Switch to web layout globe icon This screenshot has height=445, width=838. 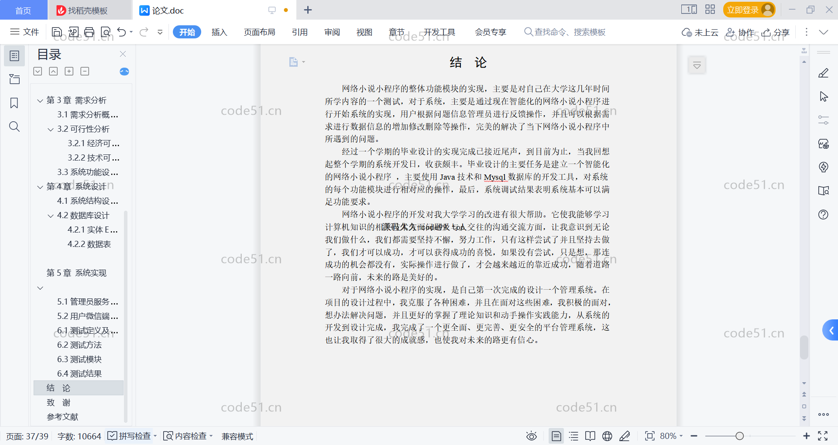pos(607,436)
